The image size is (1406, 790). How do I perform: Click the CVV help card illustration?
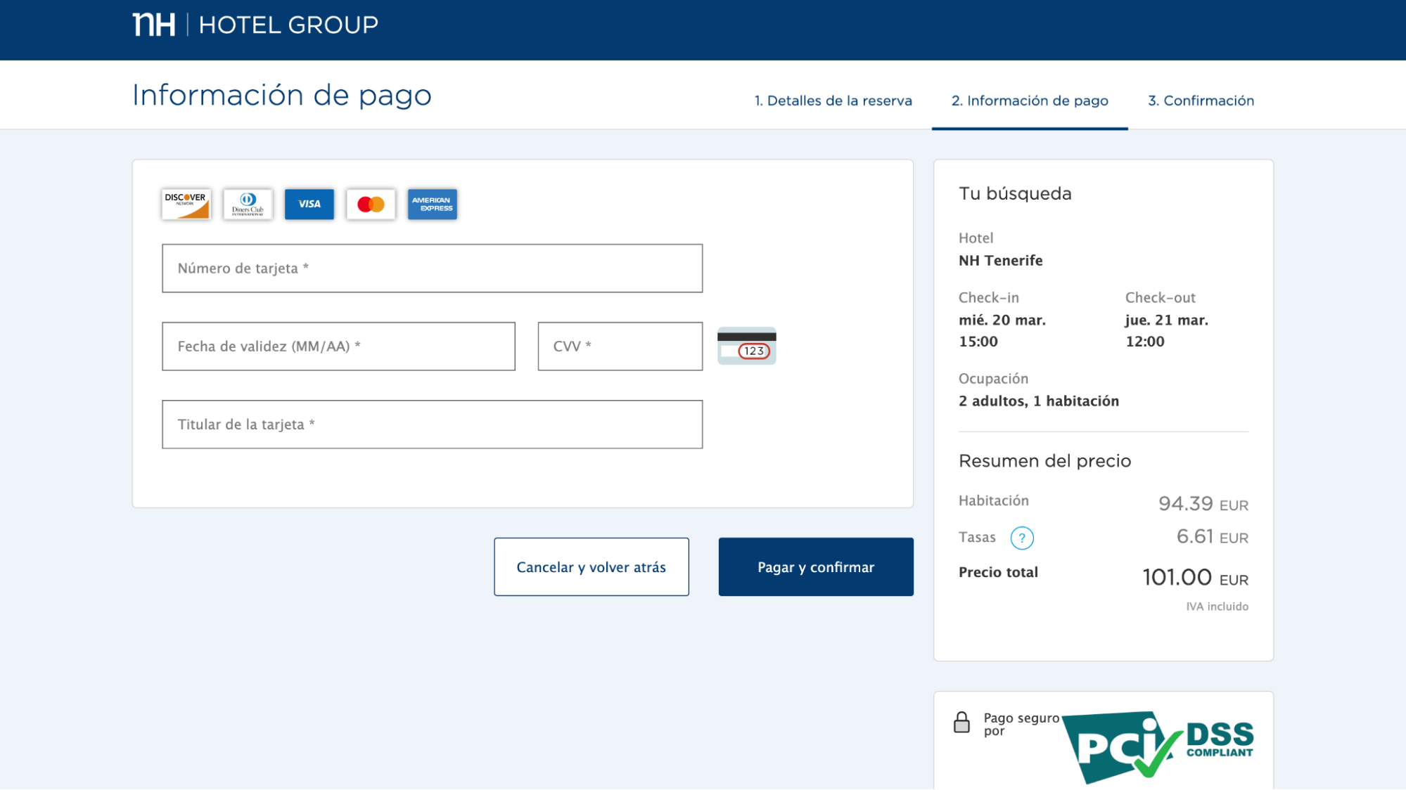pyautogui.click(x=747, y=346)
